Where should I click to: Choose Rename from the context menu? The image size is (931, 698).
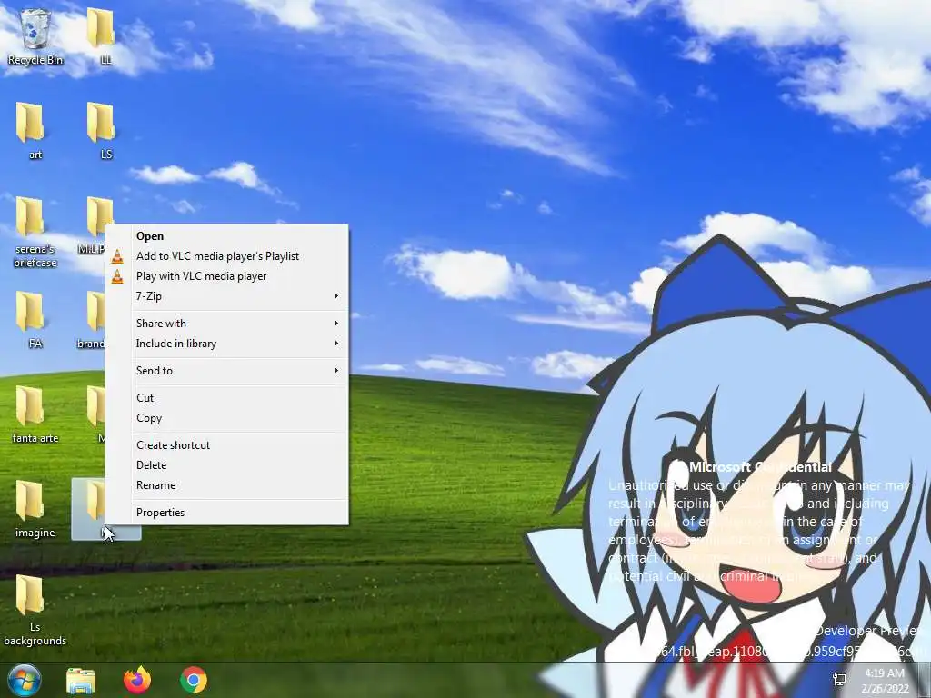(x=226, y=485)
